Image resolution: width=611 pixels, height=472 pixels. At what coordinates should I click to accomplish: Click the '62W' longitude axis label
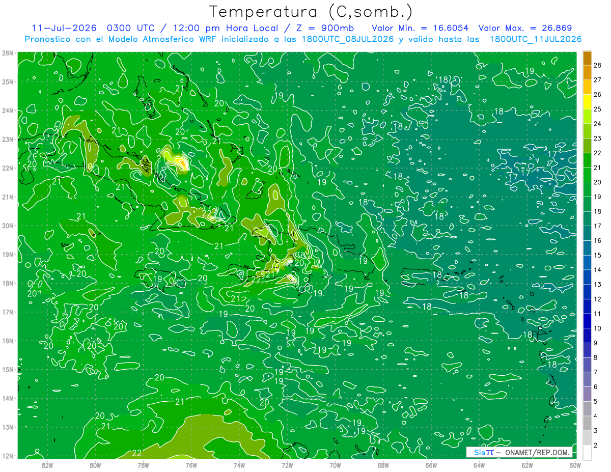[x=527, y=465]
